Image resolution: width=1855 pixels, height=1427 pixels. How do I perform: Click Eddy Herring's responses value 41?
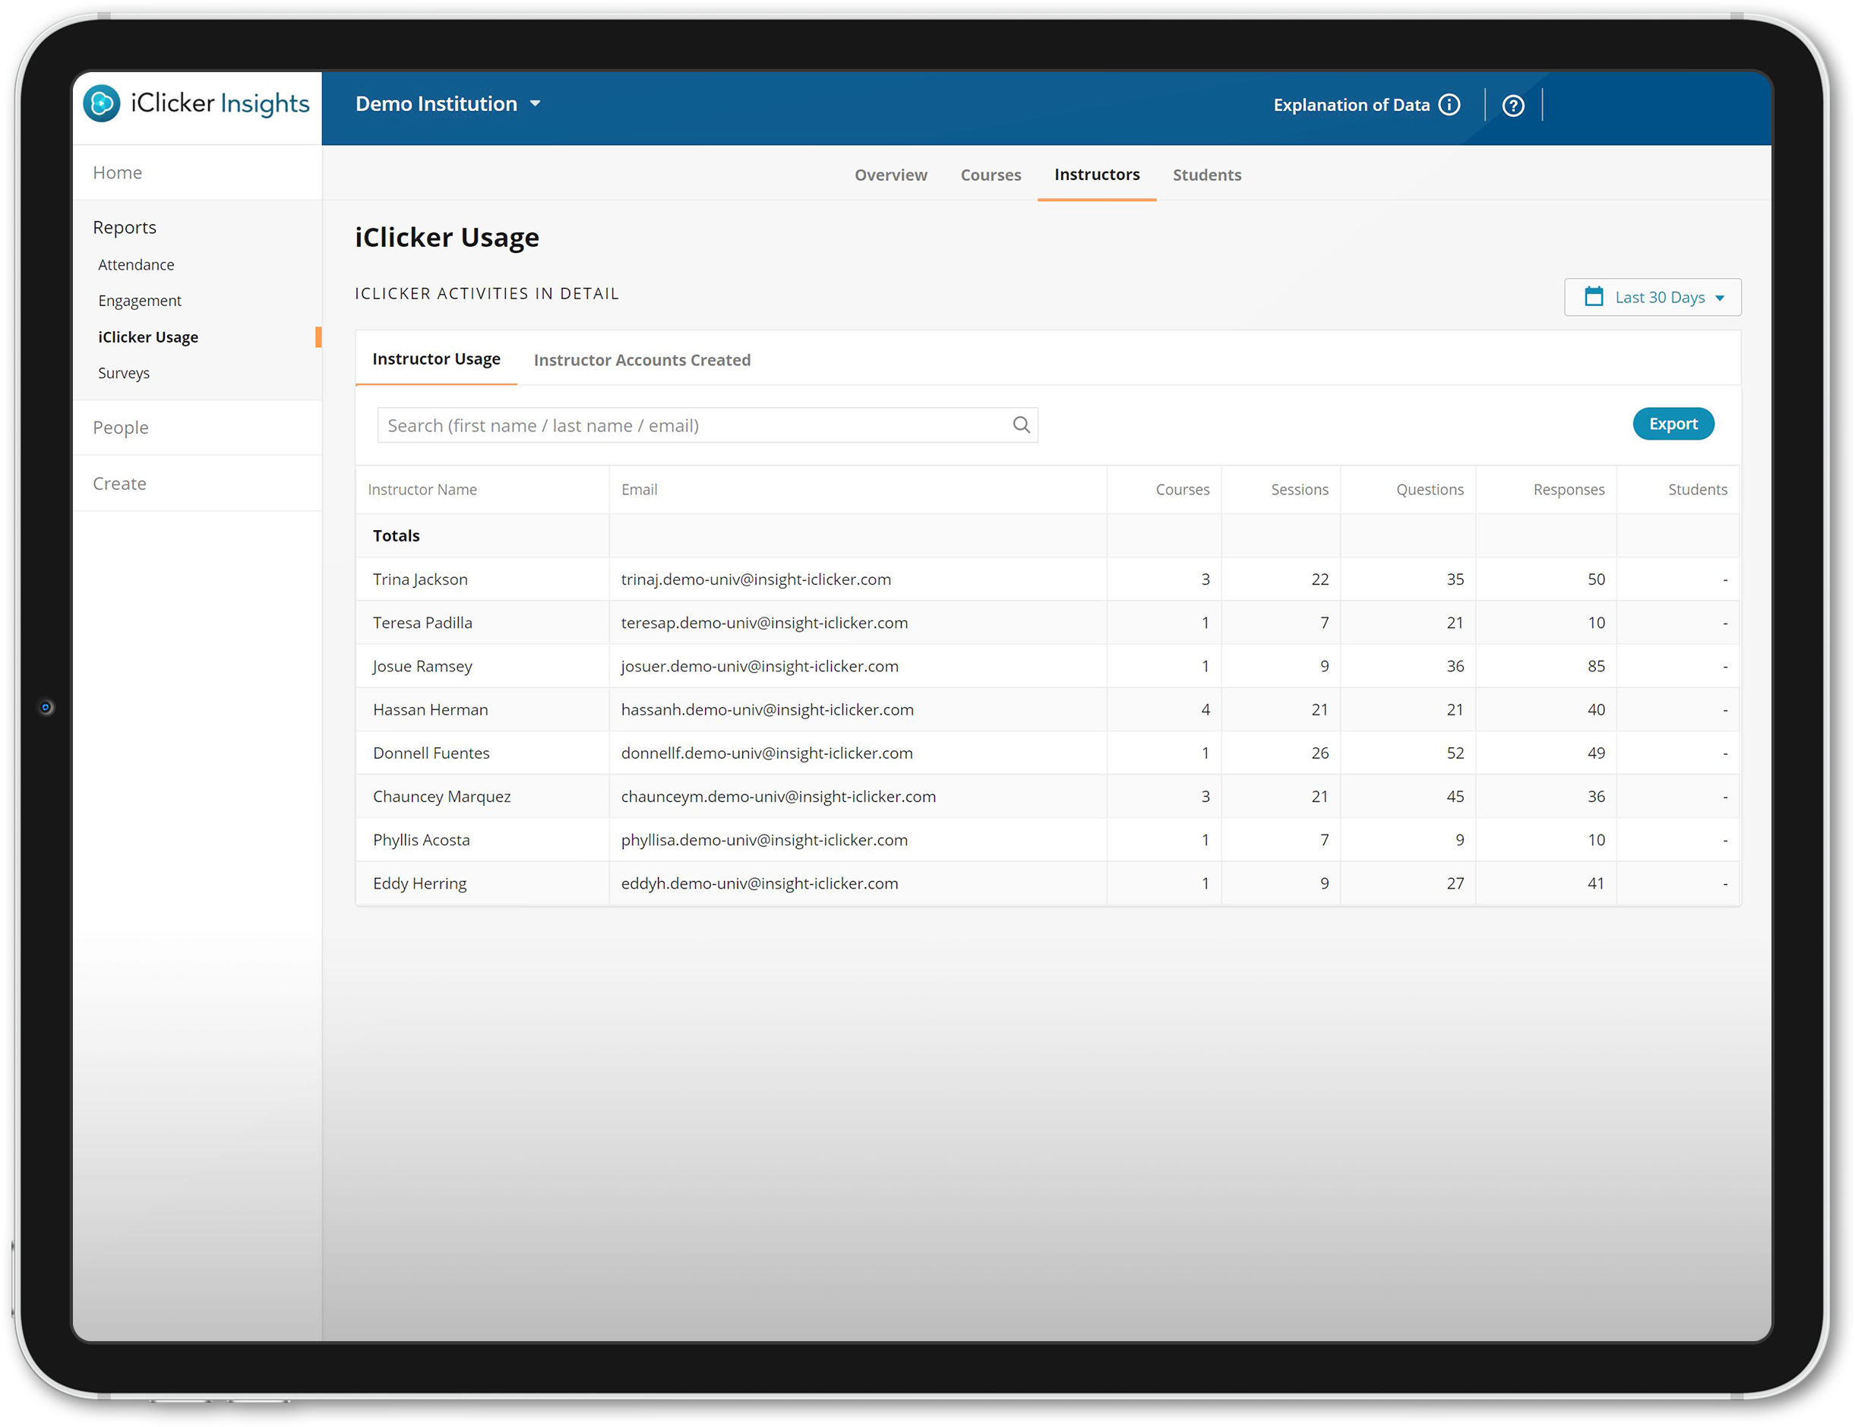coord(1595,883)
